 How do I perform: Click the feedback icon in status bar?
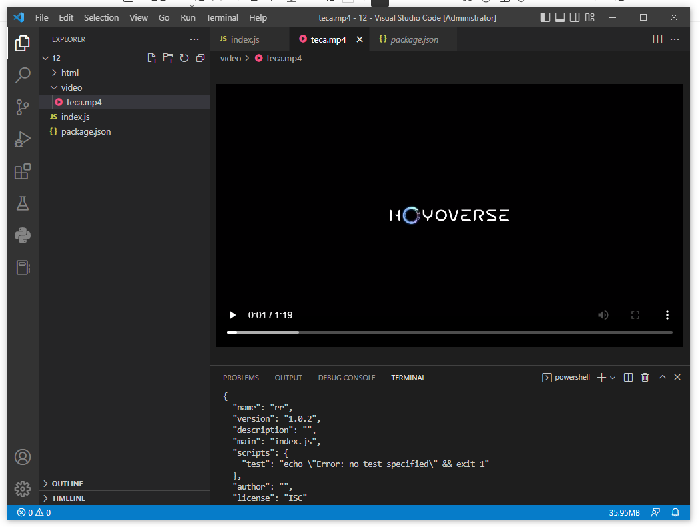(x=655, y=512)
